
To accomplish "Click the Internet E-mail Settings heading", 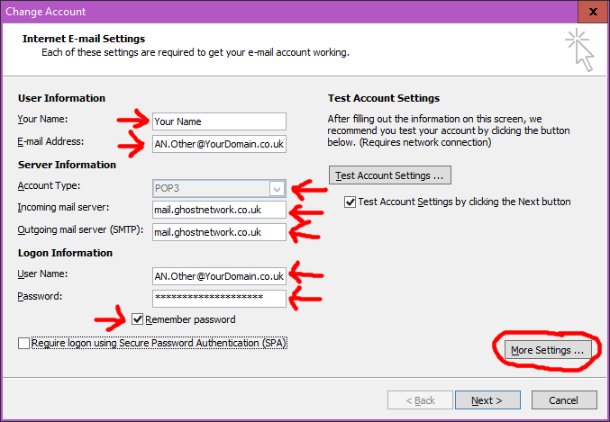I will click(84, 40).
